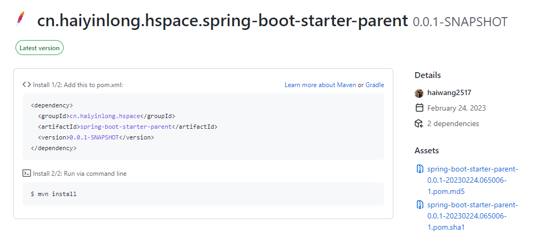
Task: Click the file icon for the pom.md5 asset
Action: point(420,169)
